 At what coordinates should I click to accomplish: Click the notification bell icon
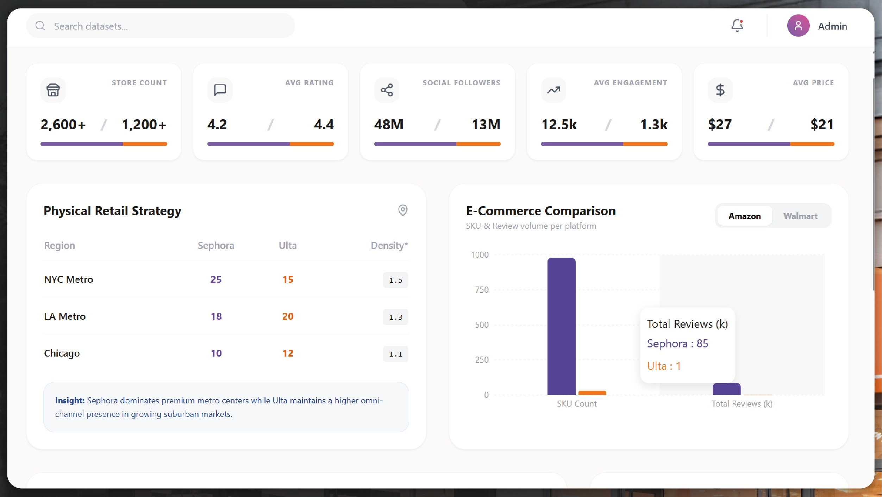pos(737,26)
